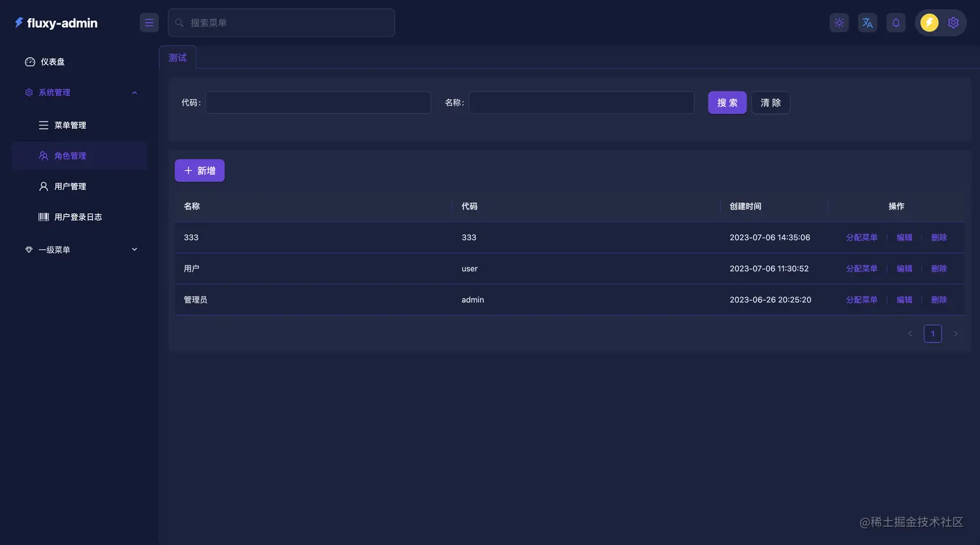The image size is (980, 545).
Task: Click the fluxy-admin lightning logo
Action: pos(19,23)
